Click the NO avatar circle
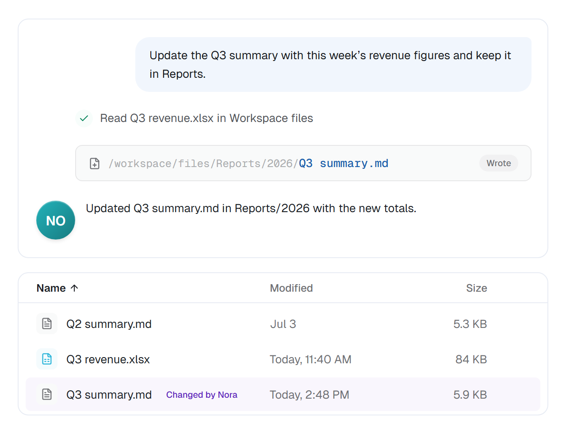 [56, 220]
